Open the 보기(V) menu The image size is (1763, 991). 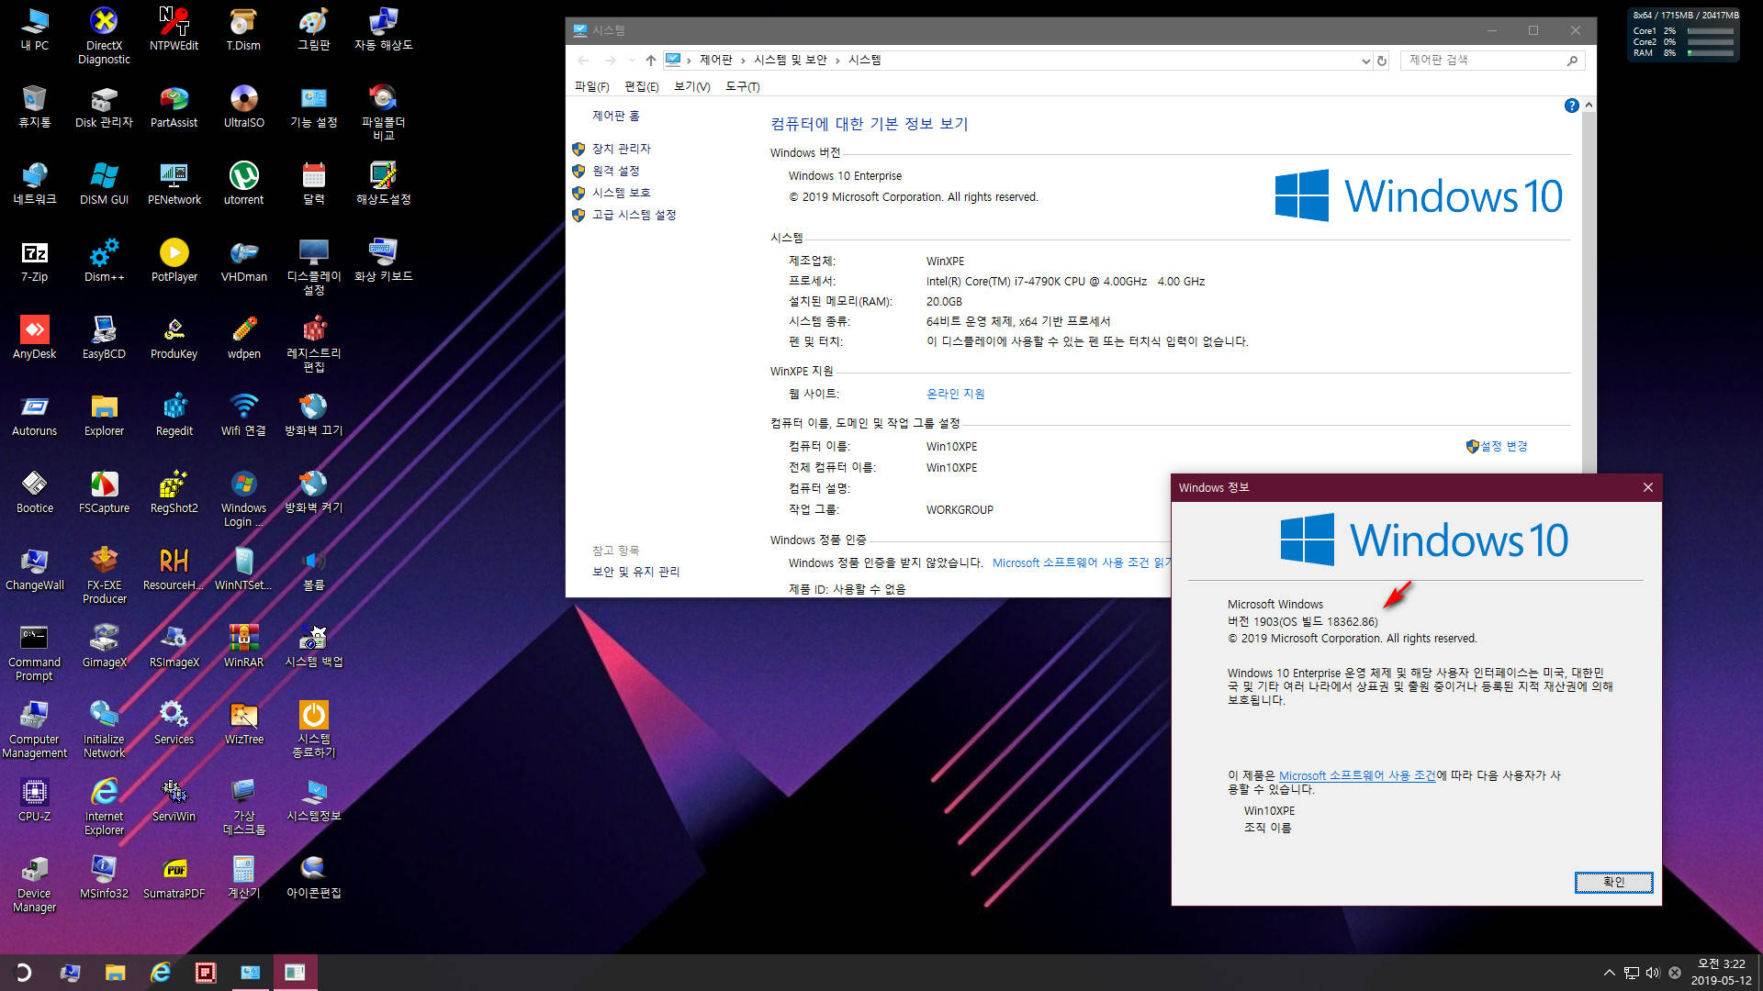(x=691, y=86)
